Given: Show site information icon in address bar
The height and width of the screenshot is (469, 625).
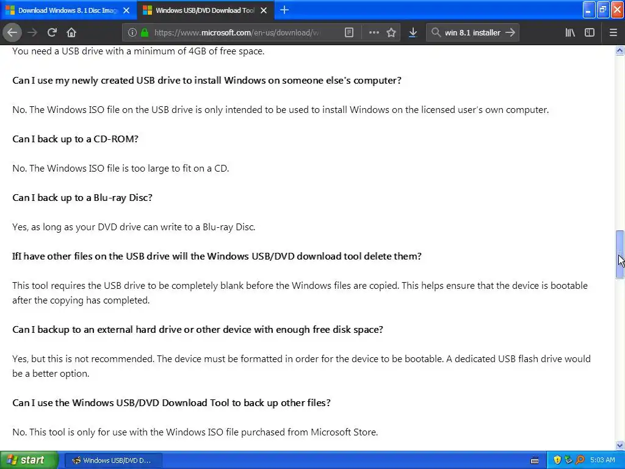Looking at the screenshot, I should [x=132, y=32].
